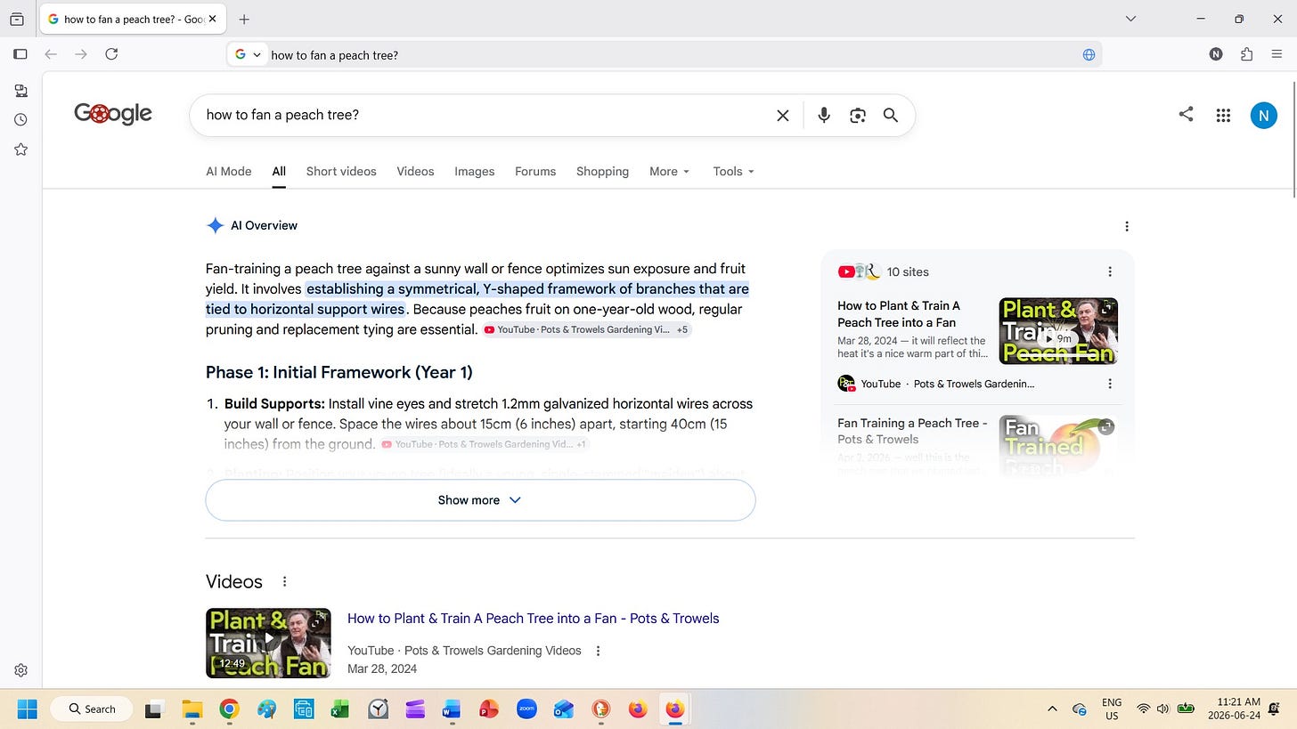Image resolution: width=1297 pixels, height=729 pixels.
Task: Open the Forums results tab
Action: click(535, 172)
